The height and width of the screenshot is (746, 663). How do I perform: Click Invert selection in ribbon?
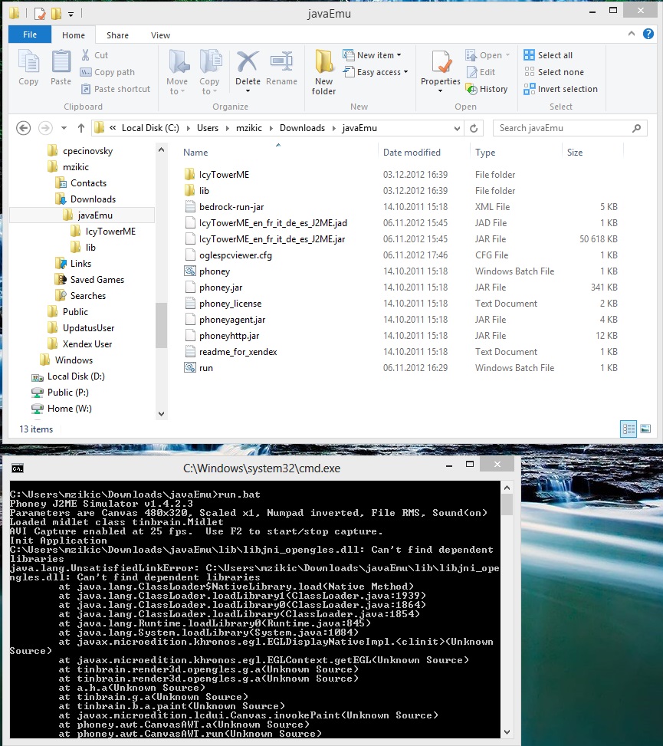tap(561, 89)
